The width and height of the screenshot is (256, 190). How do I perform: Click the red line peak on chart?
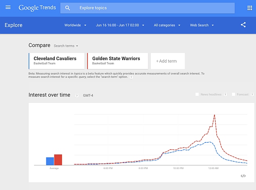coord(214,115)
